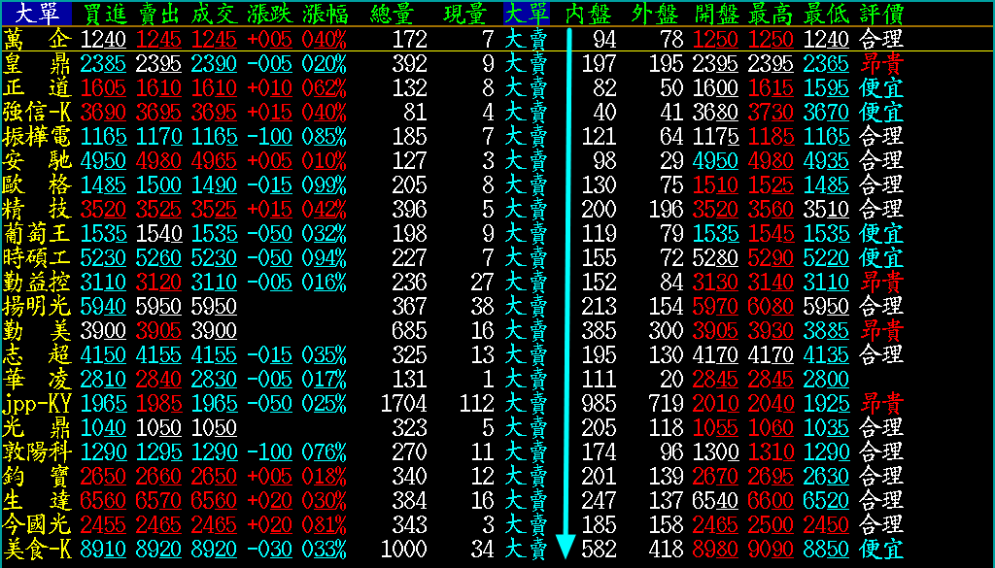The width and height of the screenshot is (995, 568).
Task: Open the jpp-KY stock name
Action: 36,403
